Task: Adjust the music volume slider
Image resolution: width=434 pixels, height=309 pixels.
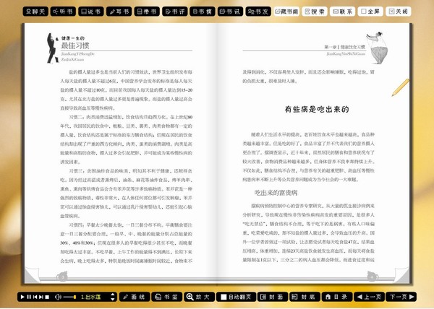Action: tap(69, 297)
